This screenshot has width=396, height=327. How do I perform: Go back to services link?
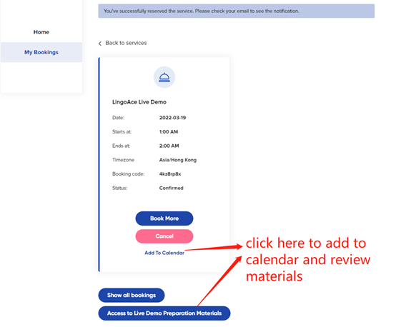tap(126, 43)
